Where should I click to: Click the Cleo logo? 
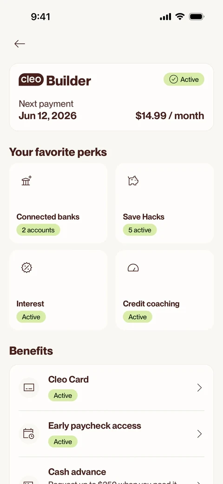tap(31, 80)
